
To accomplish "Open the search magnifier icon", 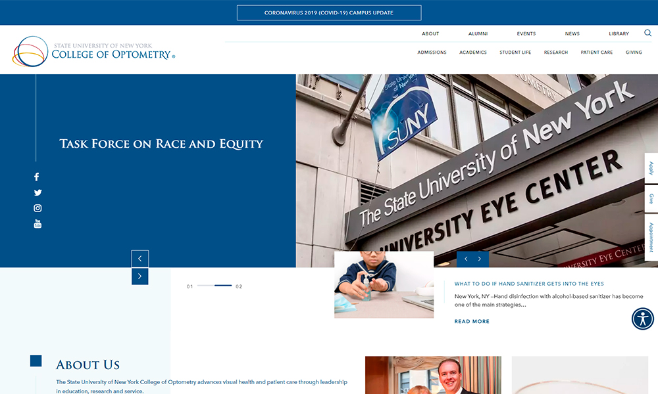I will 647,33.
